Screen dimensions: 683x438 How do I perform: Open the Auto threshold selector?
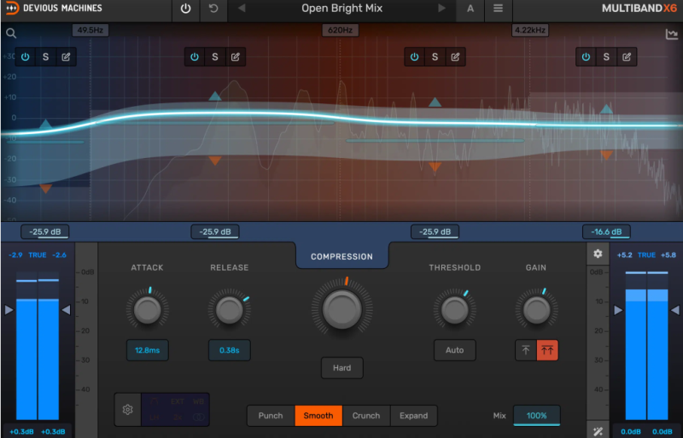(x=454, y=350)
